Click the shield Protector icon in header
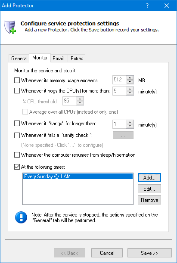The width and height of the screenshot is (177, 263). point(10,27)
